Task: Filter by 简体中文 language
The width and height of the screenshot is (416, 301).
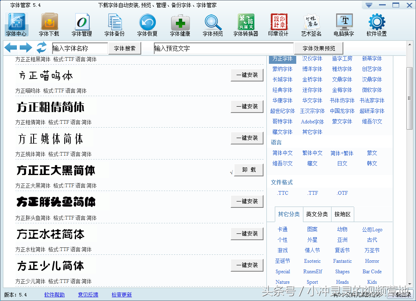Action: [282, 153]
